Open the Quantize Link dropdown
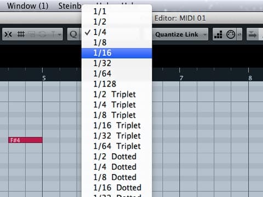 point(180,34)
